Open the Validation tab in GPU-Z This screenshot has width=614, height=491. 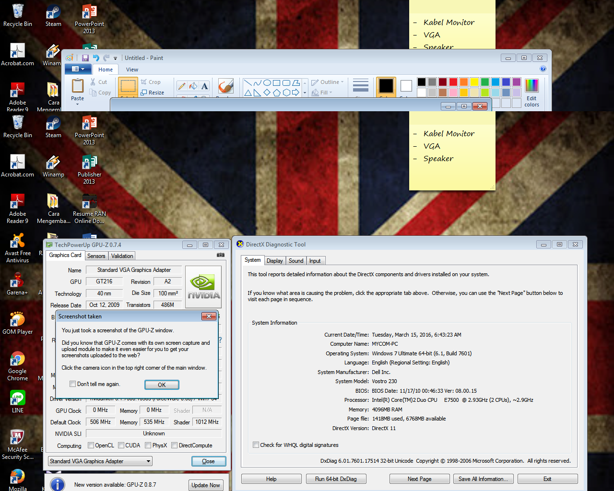pos(122,256)
